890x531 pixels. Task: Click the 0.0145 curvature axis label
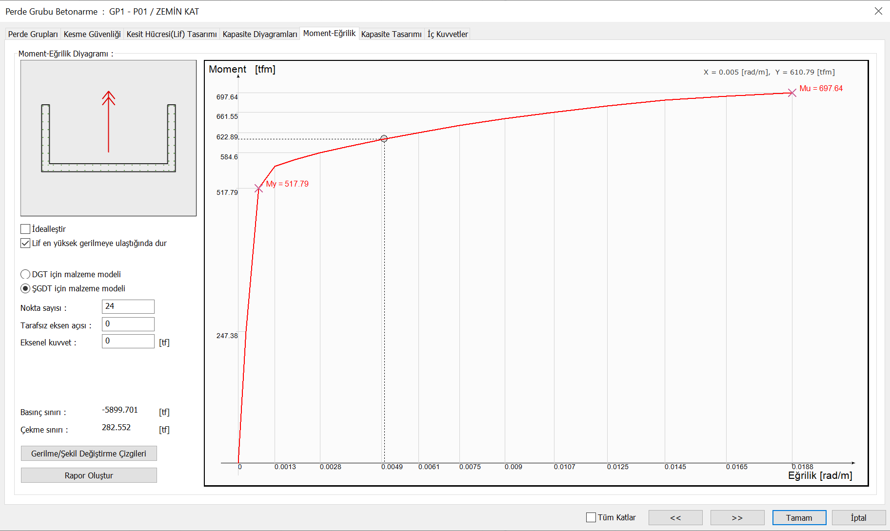point(675,467)
